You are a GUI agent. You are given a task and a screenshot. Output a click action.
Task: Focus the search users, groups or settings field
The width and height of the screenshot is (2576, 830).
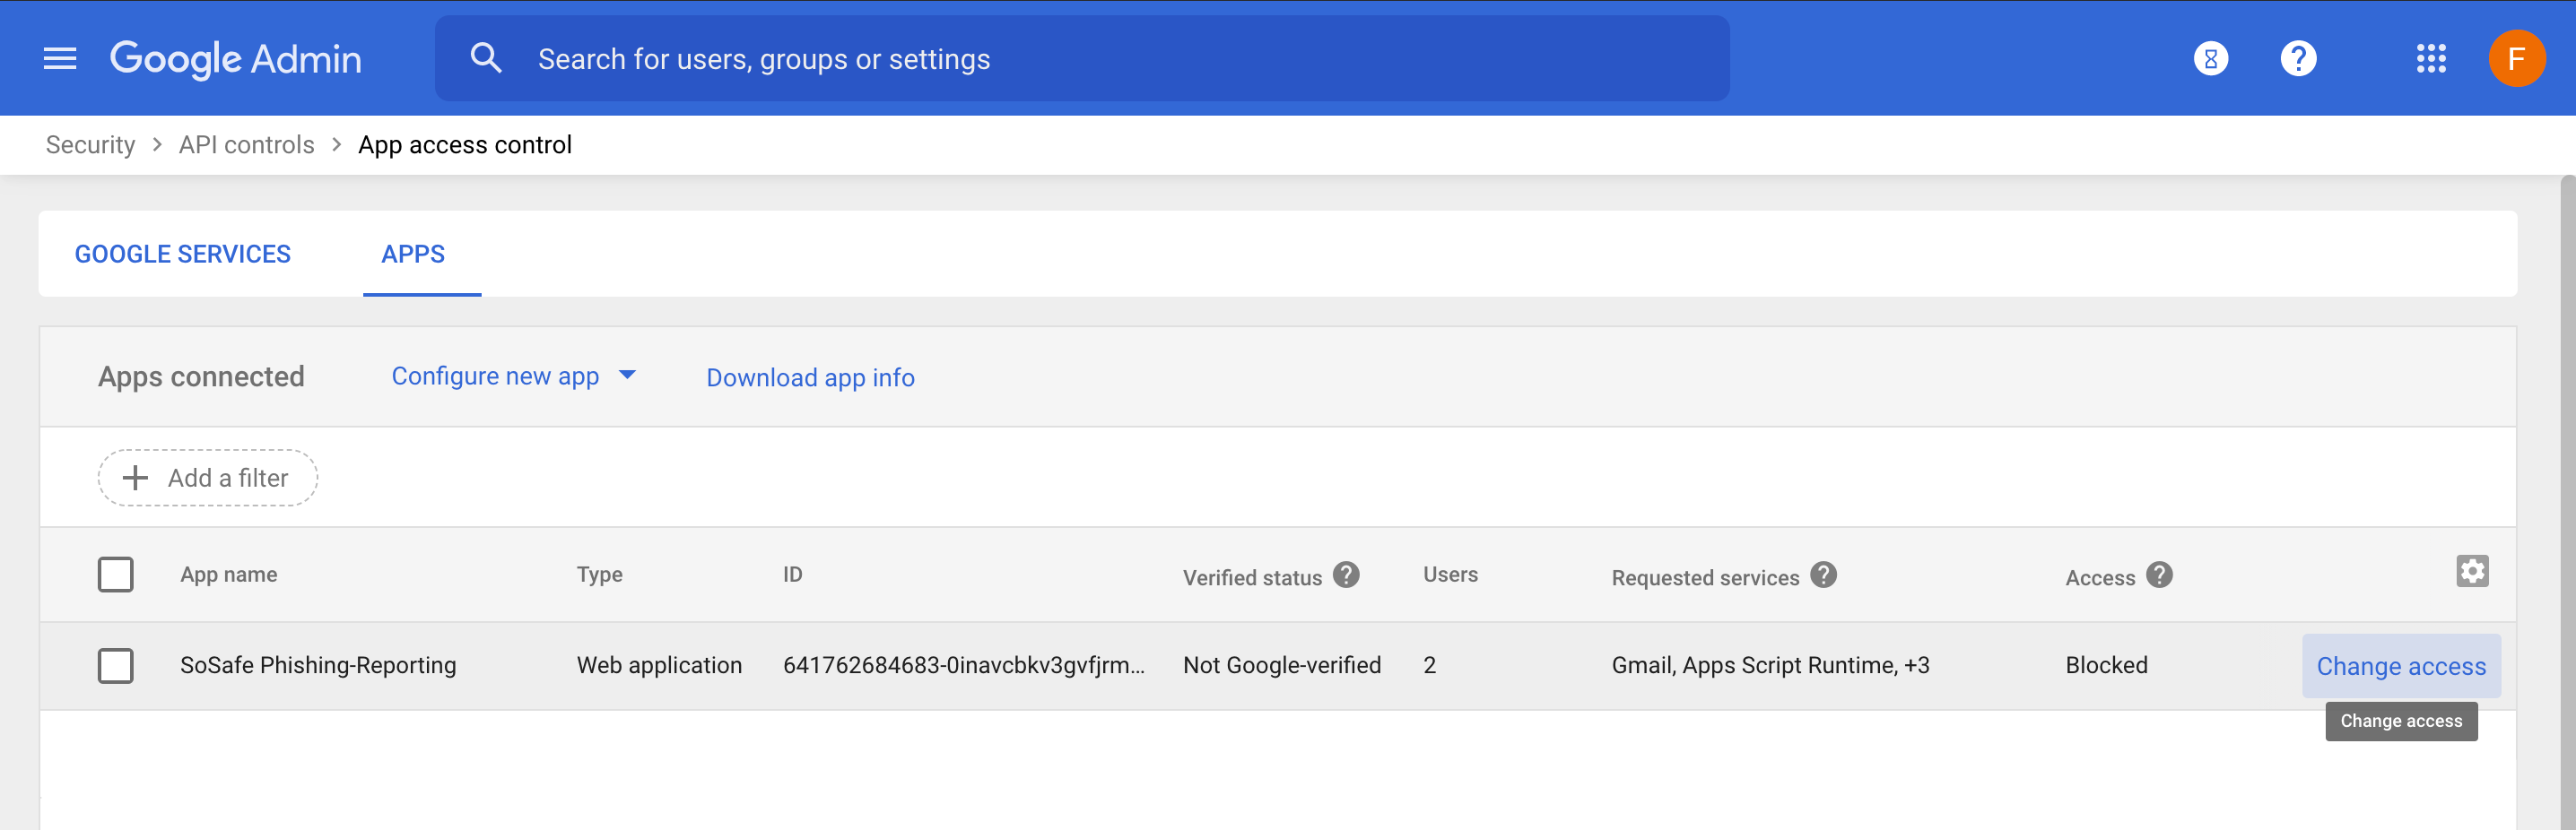click(x=1082, y=59)
